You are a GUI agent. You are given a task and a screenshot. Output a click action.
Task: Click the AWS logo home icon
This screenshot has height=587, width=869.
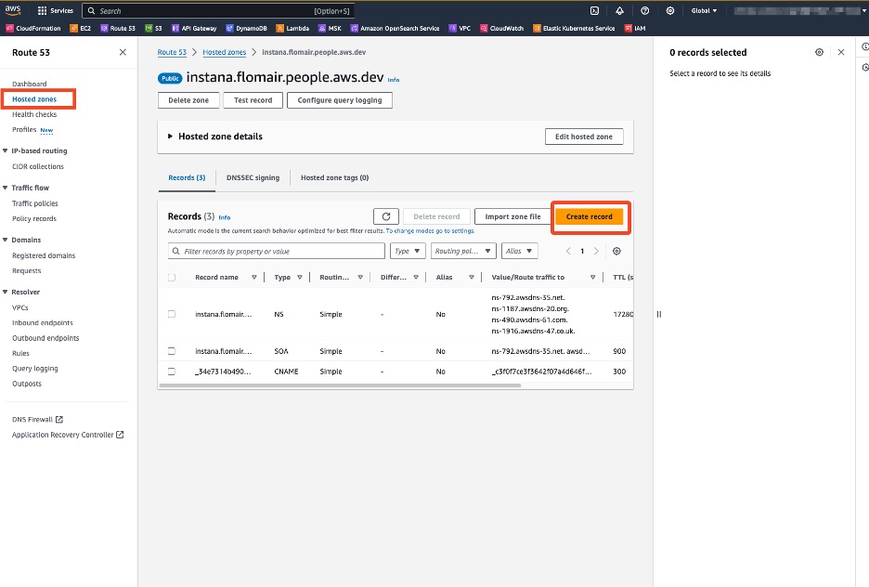click(x=13, y=10)
